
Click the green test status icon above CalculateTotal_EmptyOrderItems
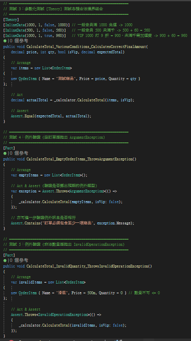click(x=5, y=153)
